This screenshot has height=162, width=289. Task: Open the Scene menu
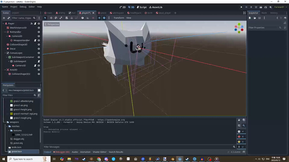[5, 7]
